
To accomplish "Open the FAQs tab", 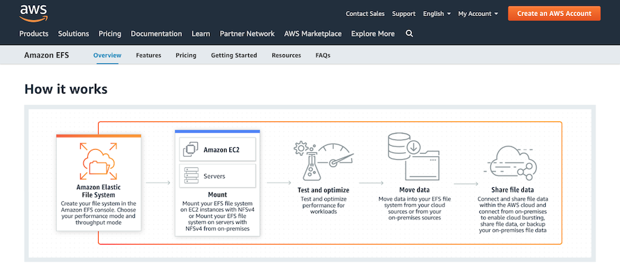I will tap(323, 55).
